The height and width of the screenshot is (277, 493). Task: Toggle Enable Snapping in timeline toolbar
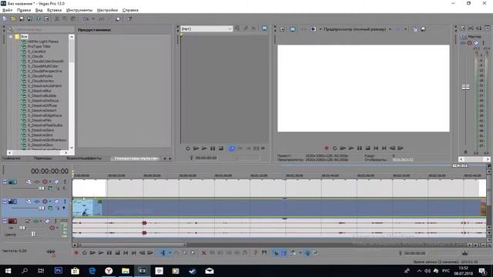pos(275,253)
